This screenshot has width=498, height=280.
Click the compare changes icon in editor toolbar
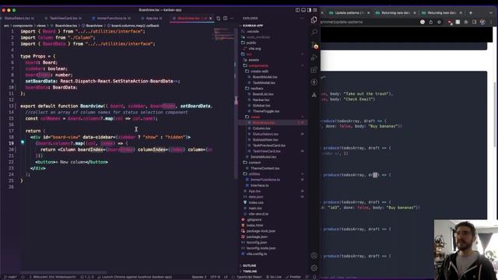click(218, 19)
